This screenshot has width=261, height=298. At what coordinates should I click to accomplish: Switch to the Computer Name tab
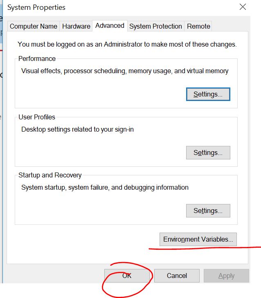pyautogui.click(x=34, y=26)
